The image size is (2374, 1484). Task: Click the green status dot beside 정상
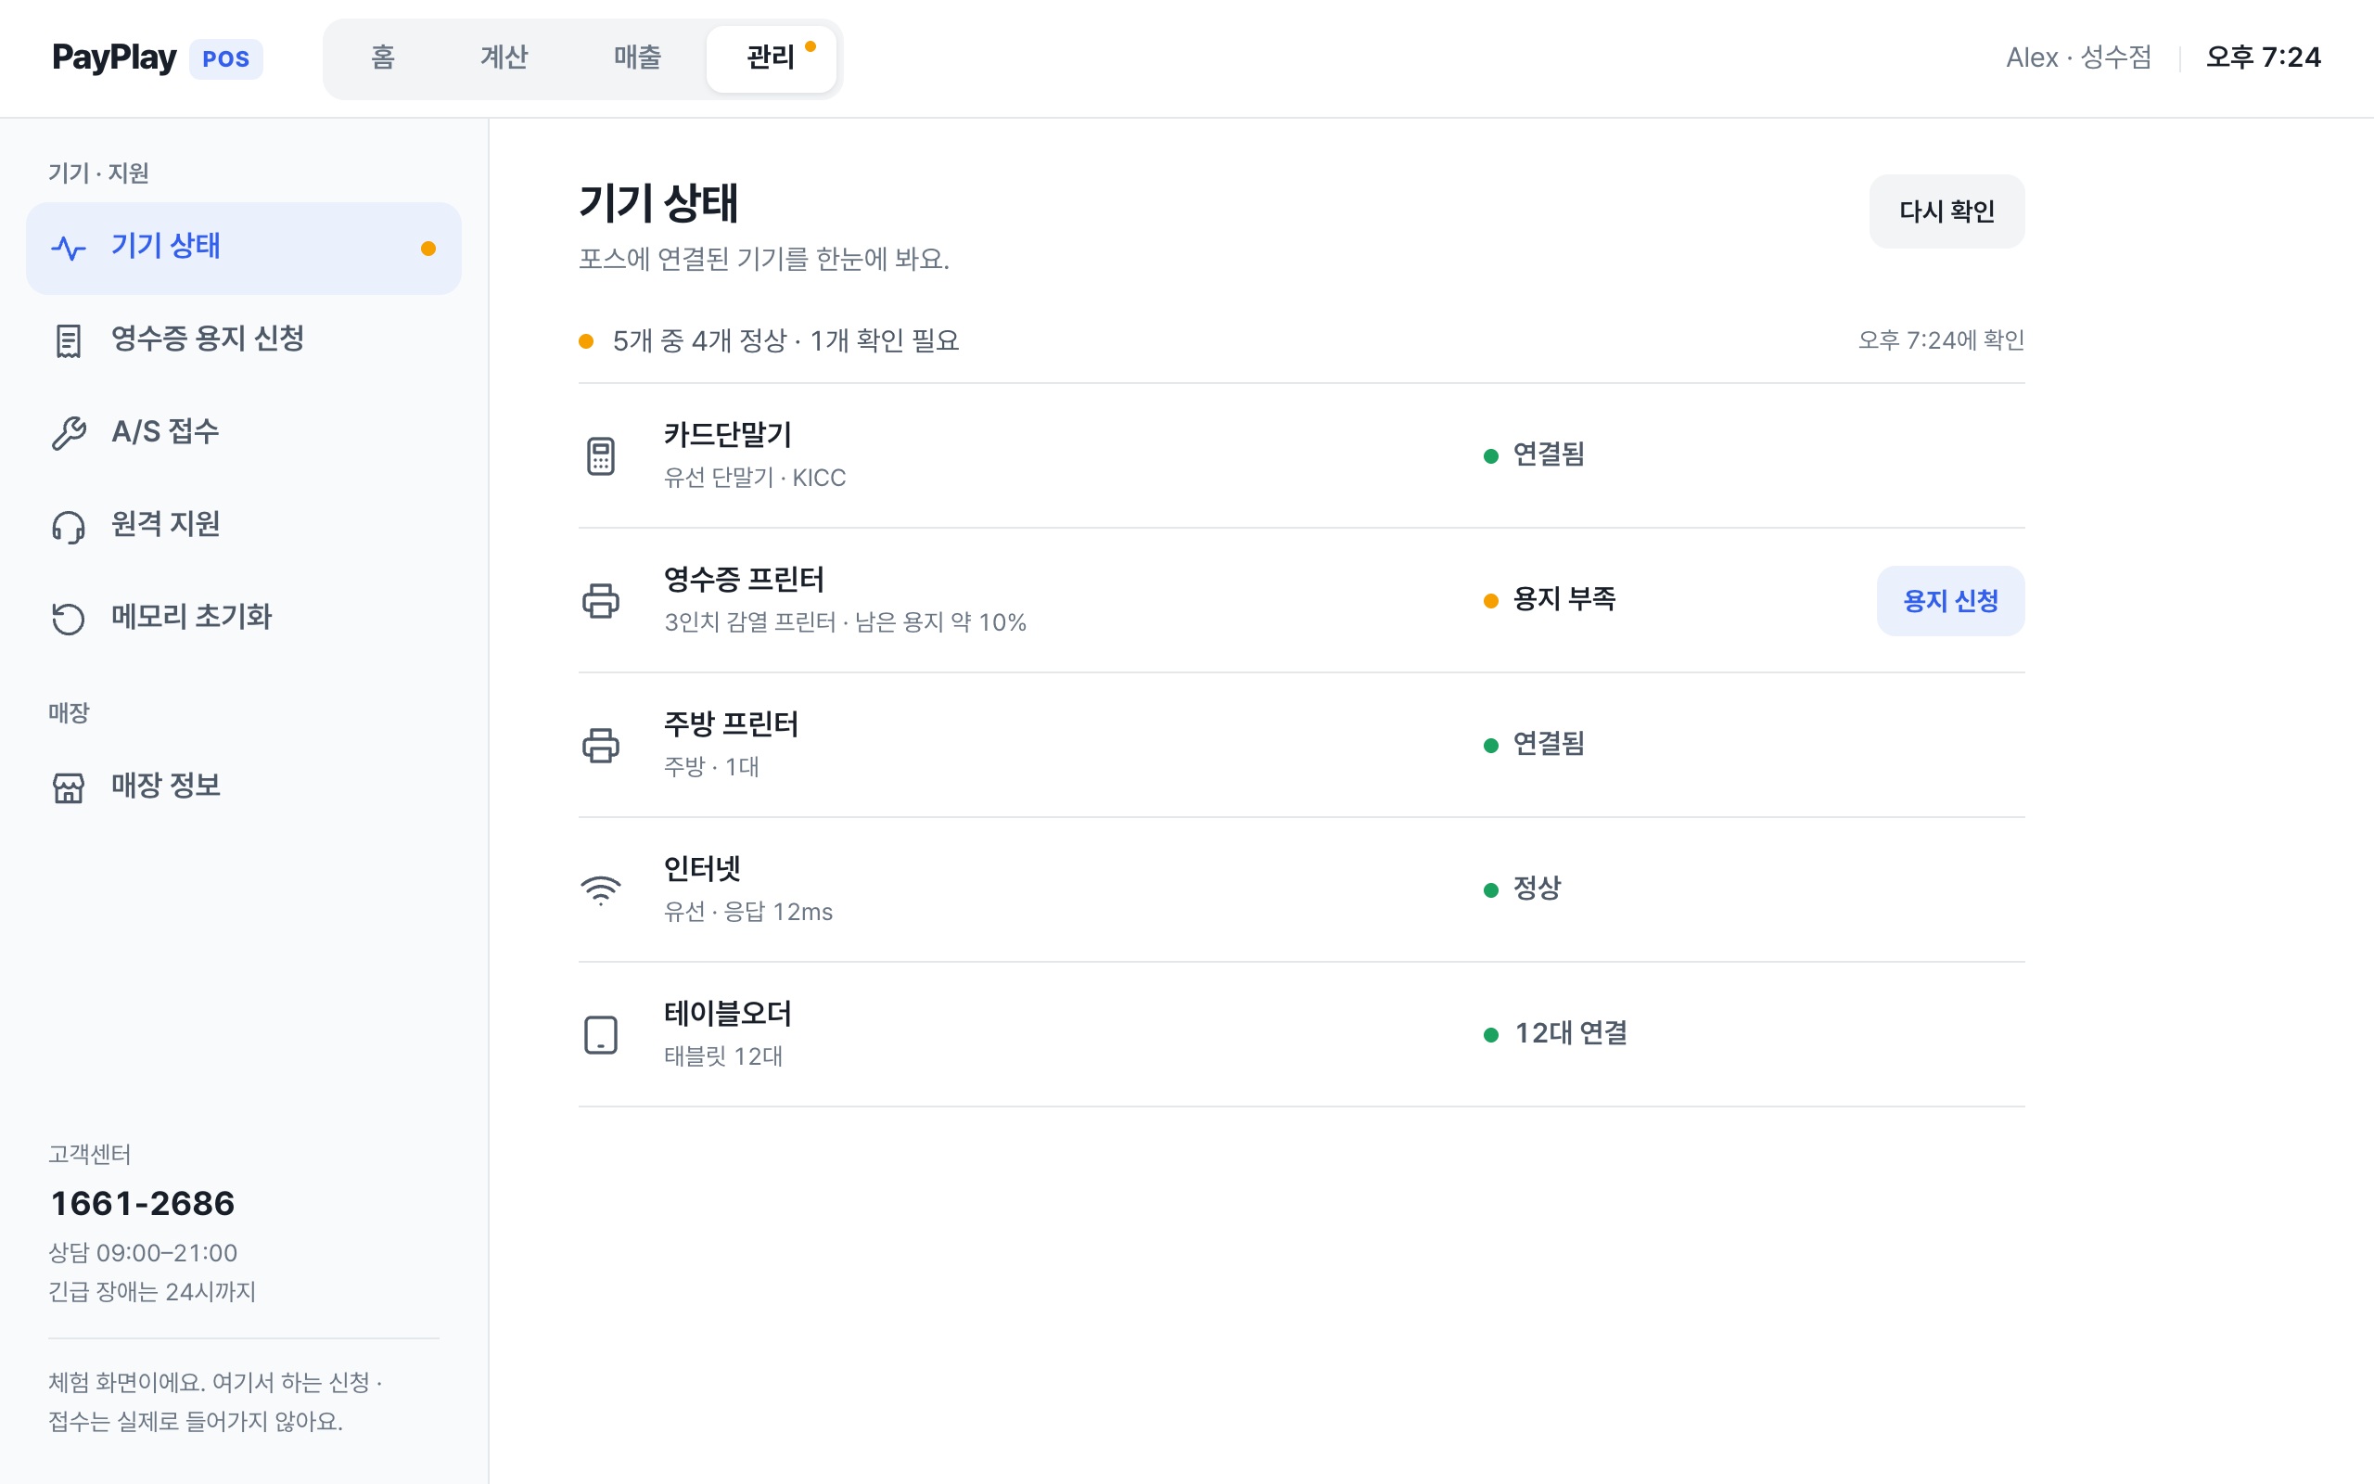1490,890
